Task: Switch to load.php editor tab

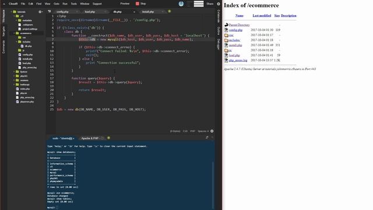Action: pos(90,12)
